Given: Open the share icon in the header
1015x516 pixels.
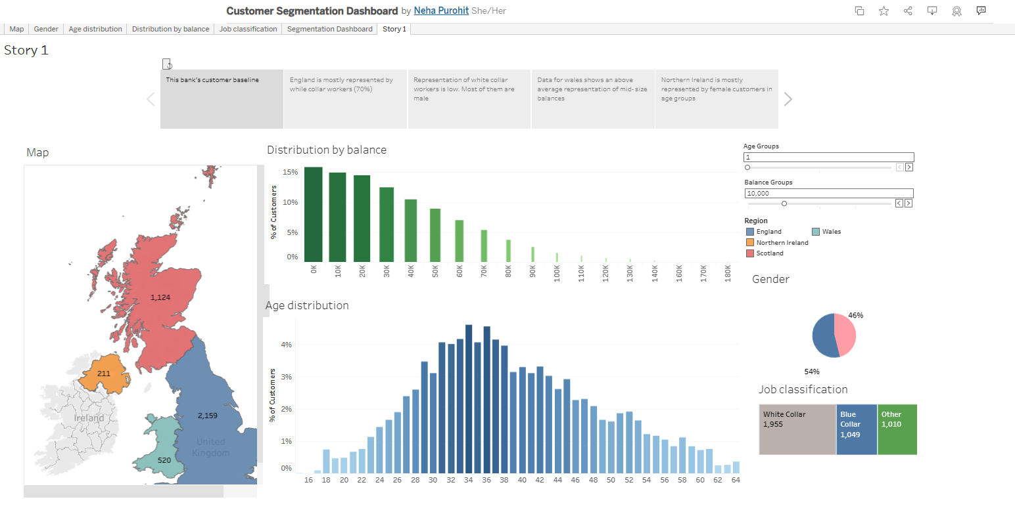Looking at the screenshot, I should (908, 11).
